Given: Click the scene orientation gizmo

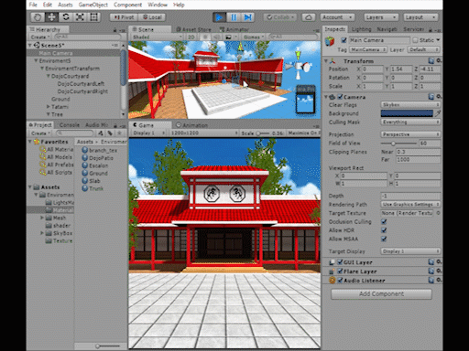Looking at the screenshot, I should tap(299, 65).
